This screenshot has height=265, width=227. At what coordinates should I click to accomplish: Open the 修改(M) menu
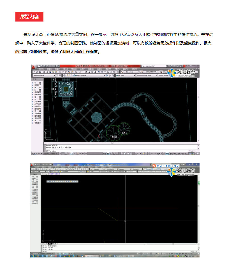tap(108, 69)
